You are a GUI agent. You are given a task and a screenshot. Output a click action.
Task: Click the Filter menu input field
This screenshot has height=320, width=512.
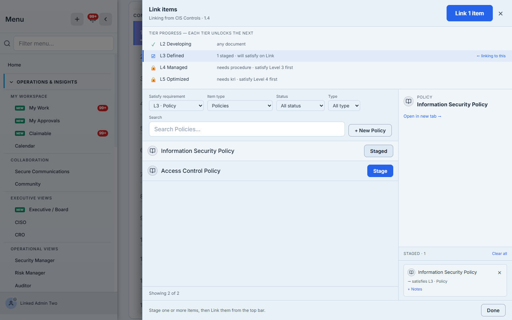pos(64,43)
